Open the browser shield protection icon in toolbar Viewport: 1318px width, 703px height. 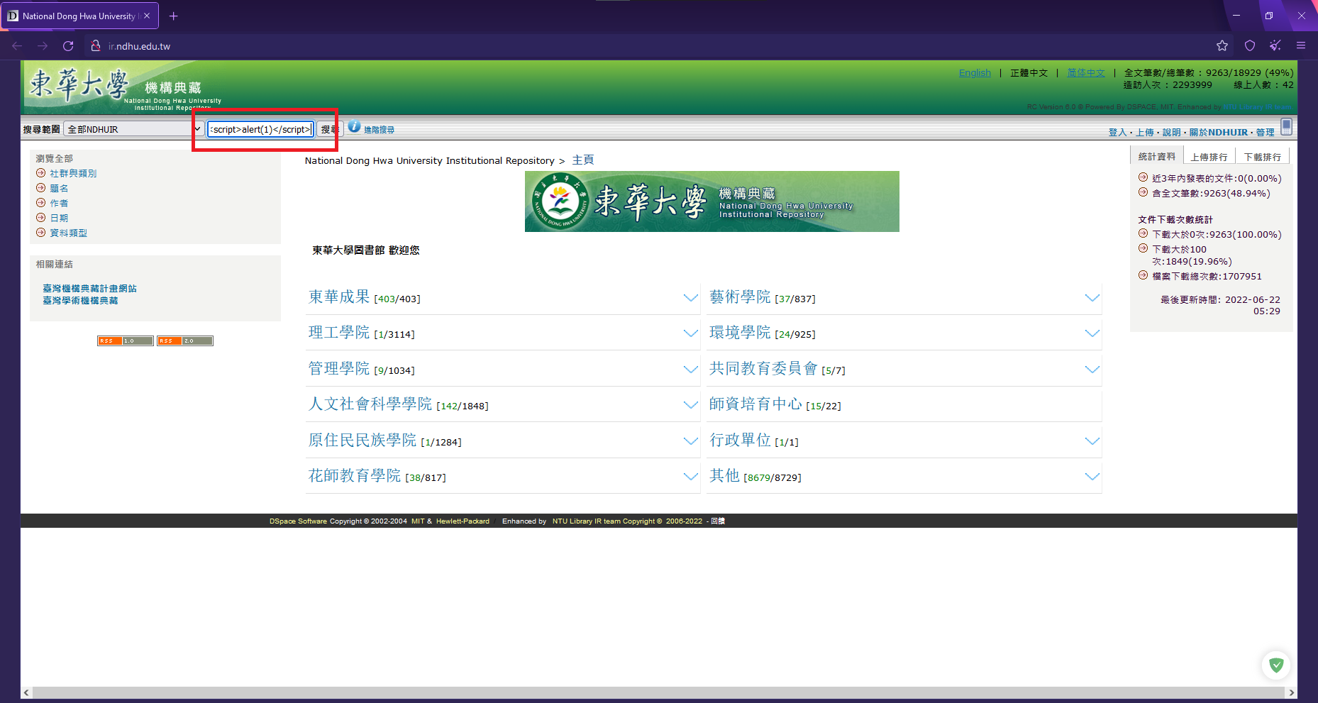click(1250, 46)
